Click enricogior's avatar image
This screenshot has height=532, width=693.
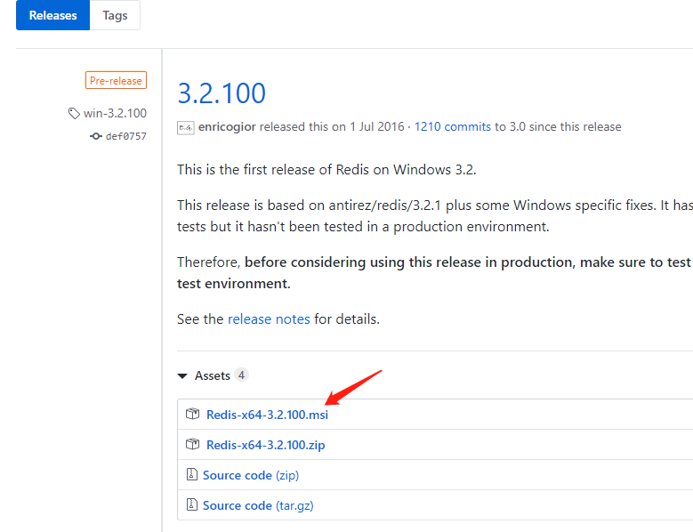pos(186,128)
